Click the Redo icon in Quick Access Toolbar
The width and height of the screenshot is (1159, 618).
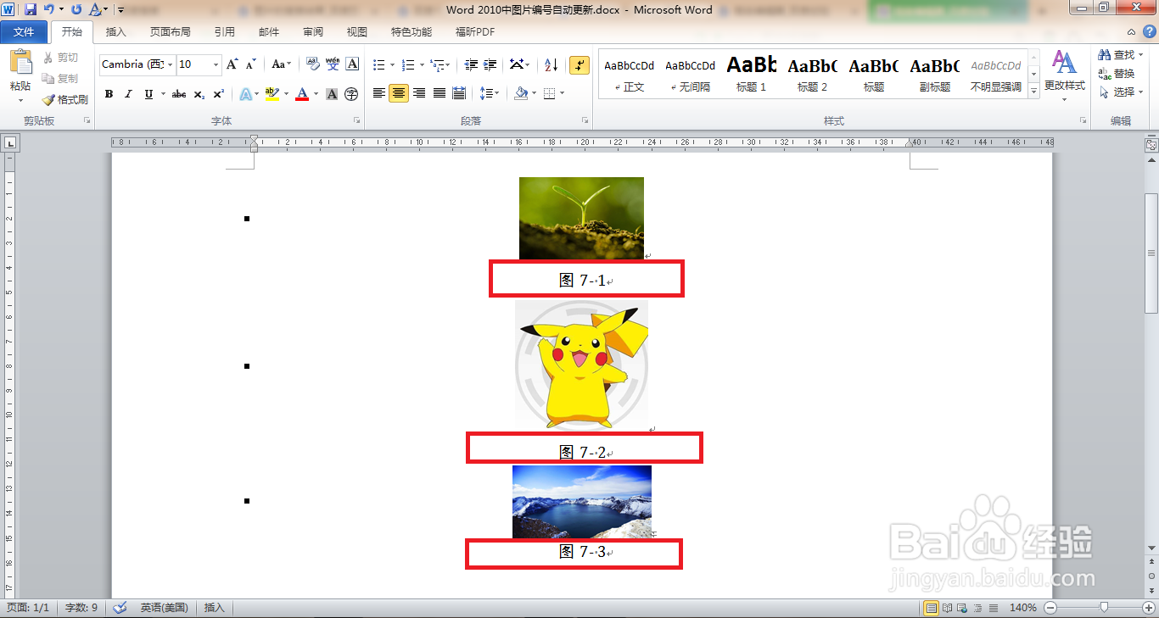(76, 9)
